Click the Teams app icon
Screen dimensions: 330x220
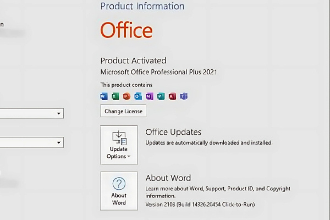pyautogui.click(x=184, y=96)
